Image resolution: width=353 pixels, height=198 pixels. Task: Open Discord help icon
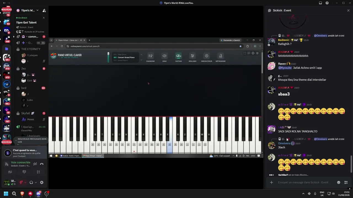[327, 3]
